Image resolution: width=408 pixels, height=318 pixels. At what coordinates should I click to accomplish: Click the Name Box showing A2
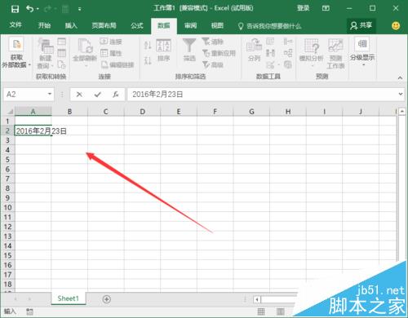tap(24, 95)
